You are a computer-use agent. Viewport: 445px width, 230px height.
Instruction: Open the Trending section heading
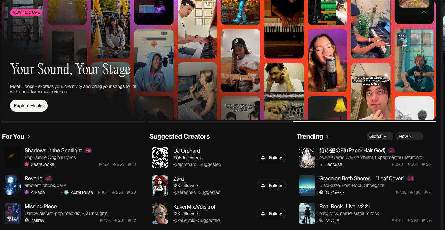pos(313,136)
